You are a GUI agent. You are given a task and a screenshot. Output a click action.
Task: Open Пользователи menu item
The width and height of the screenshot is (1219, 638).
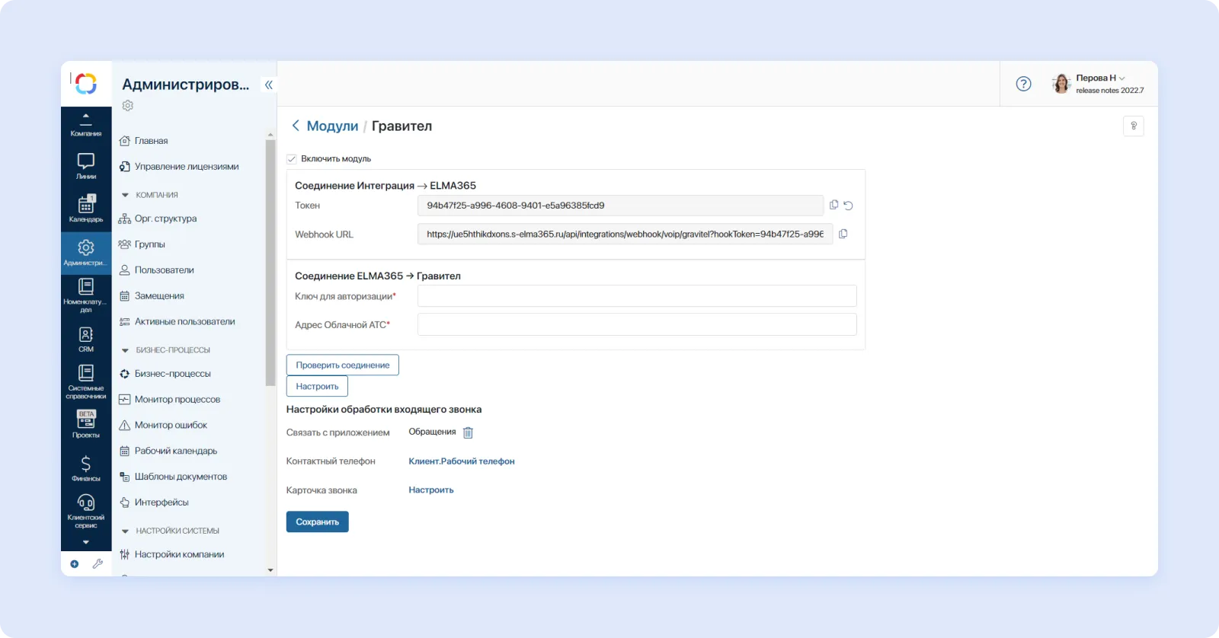[164, 270]
